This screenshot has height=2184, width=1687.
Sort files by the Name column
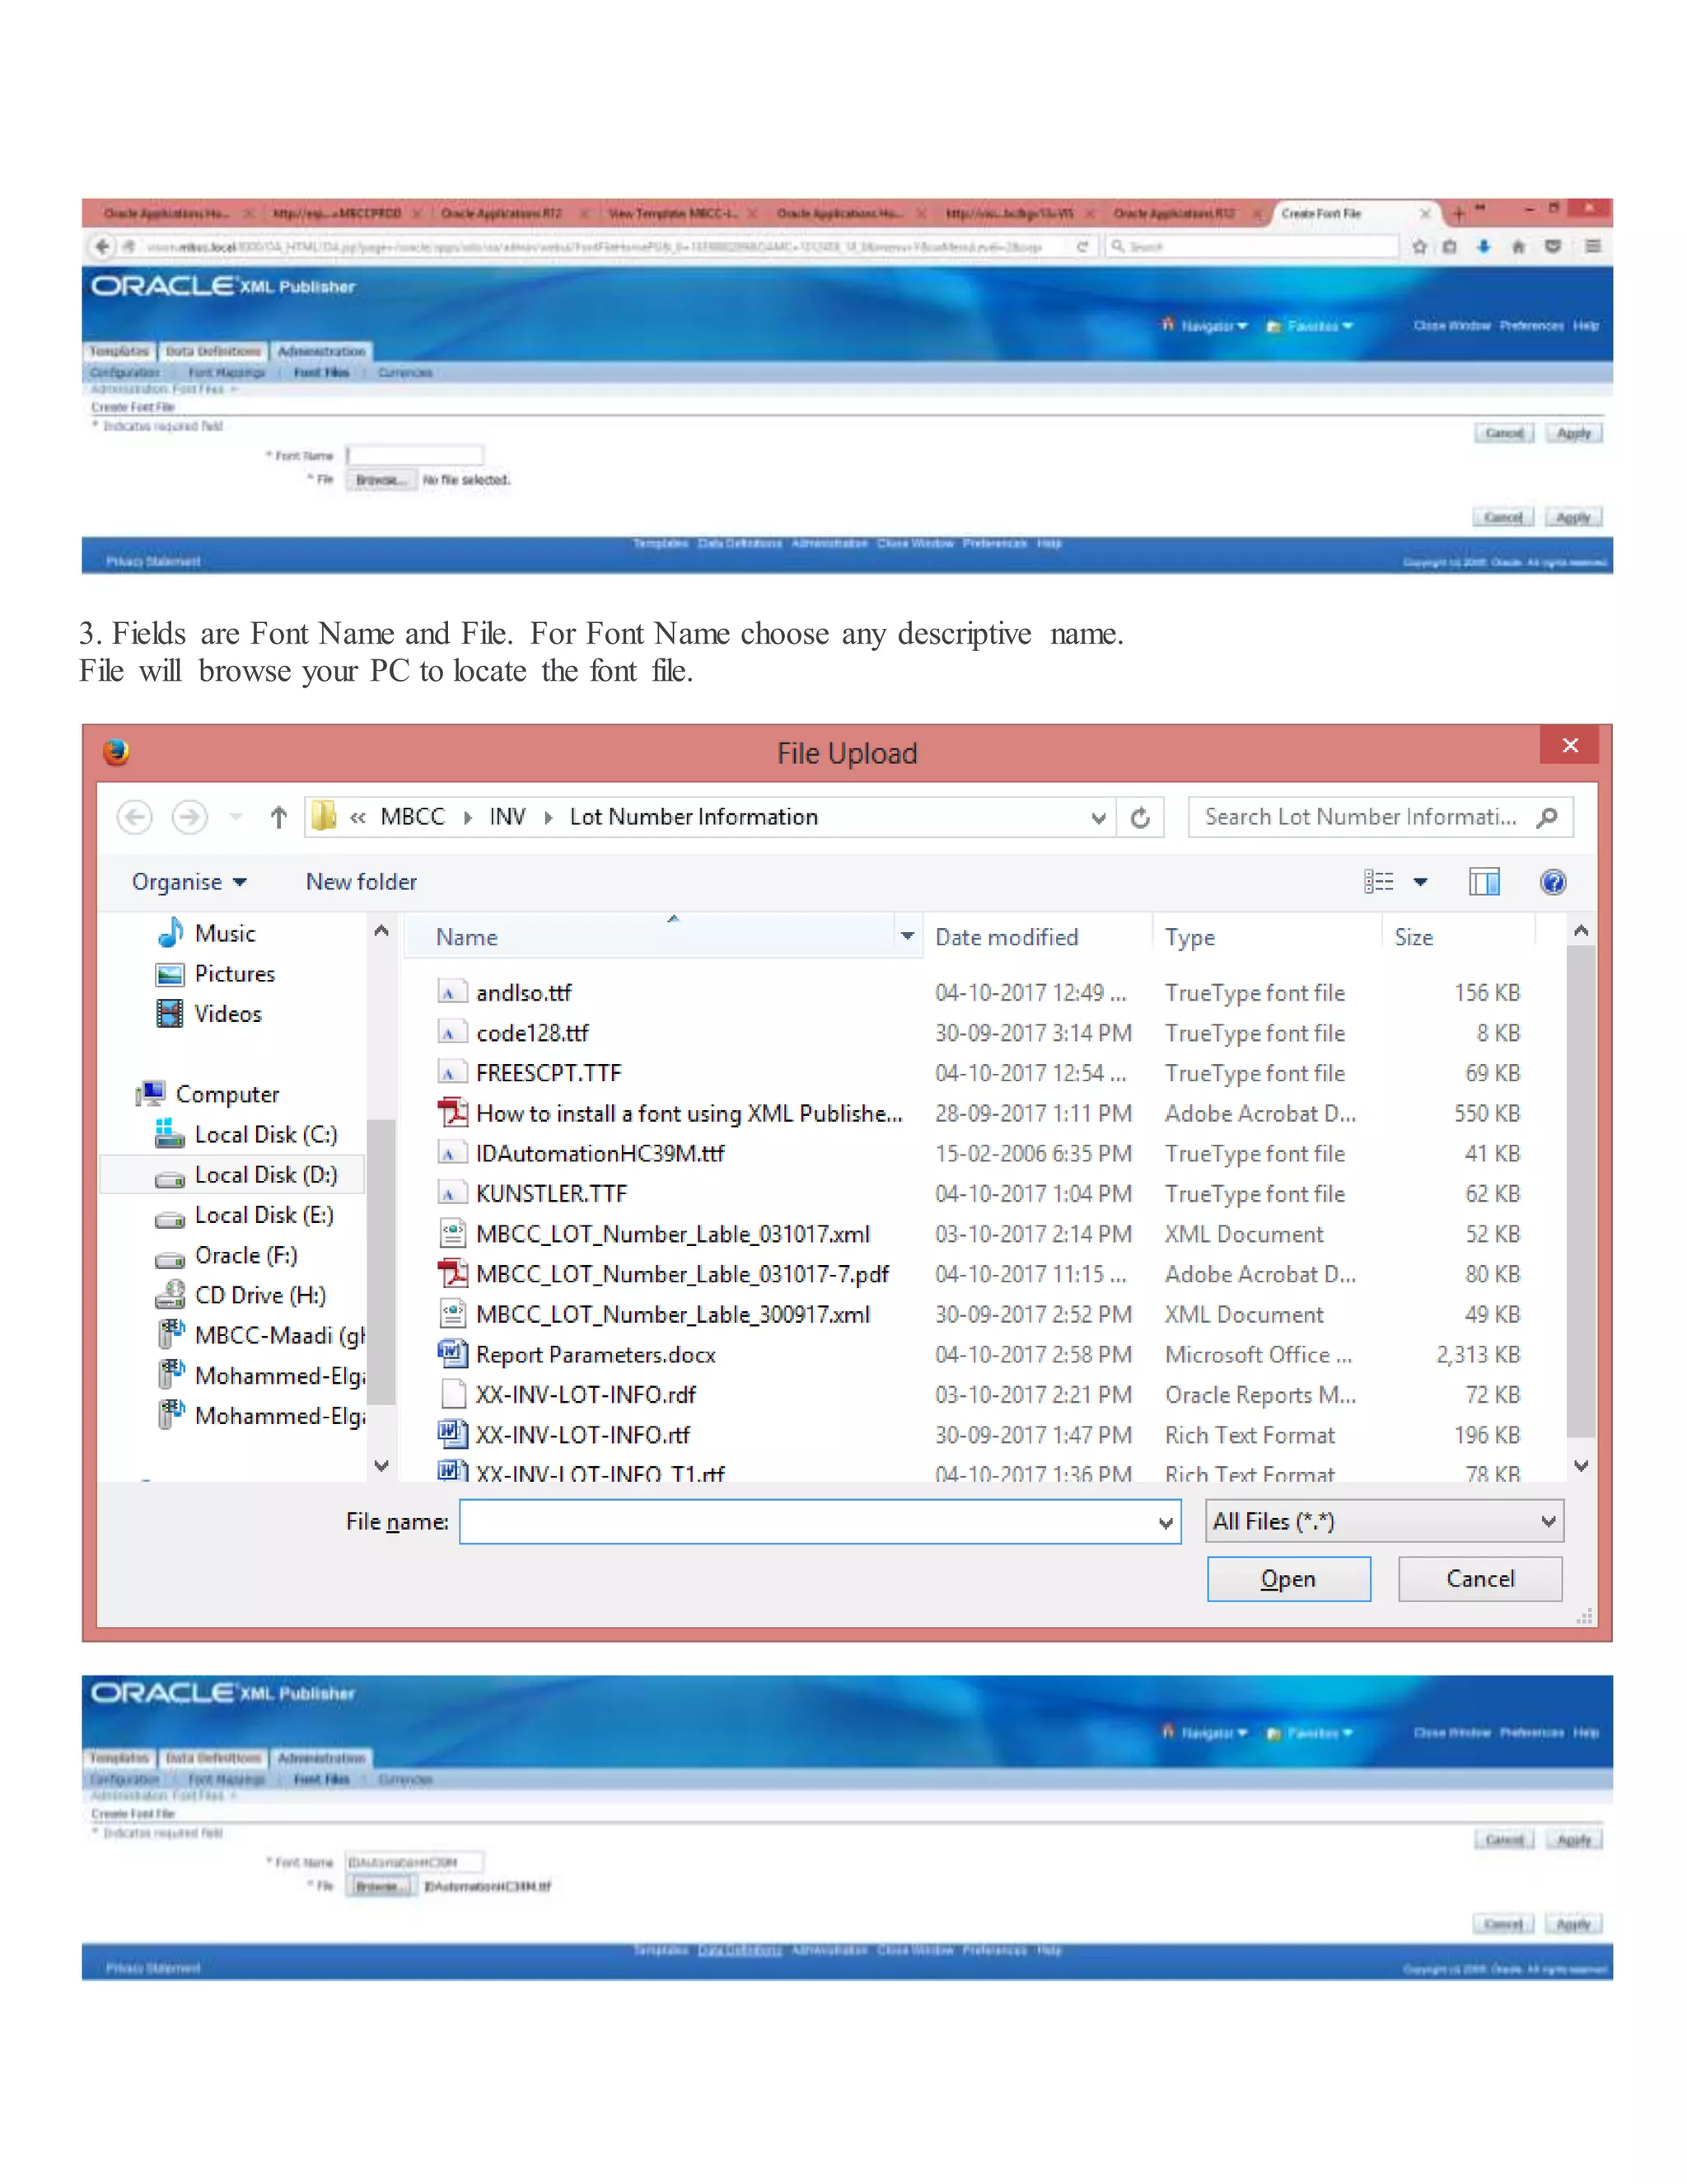[x=467, y=937]
